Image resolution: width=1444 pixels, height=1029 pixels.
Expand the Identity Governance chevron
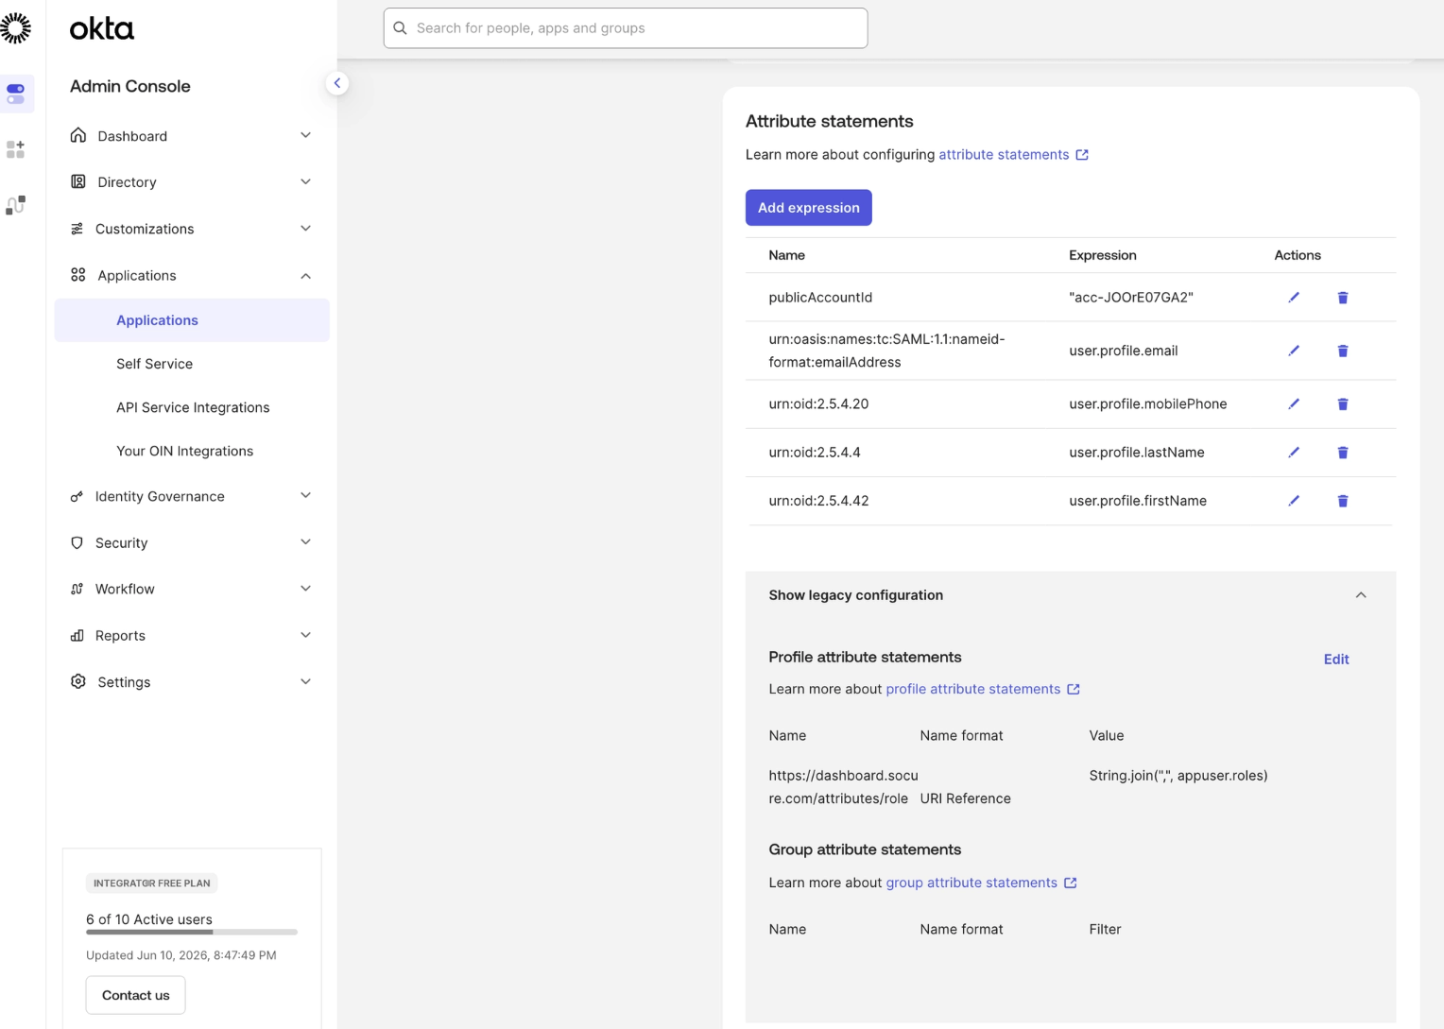click(x=305, y=495)
